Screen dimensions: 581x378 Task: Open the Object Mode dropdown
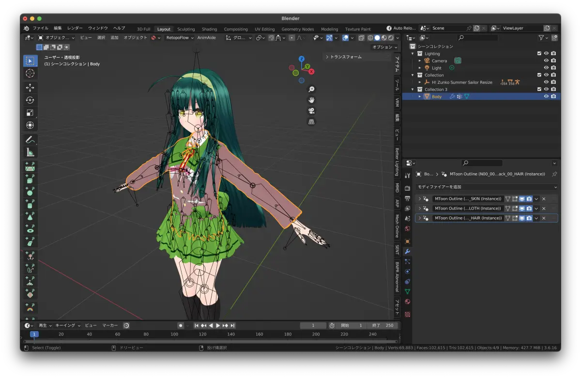pos(57,37)
